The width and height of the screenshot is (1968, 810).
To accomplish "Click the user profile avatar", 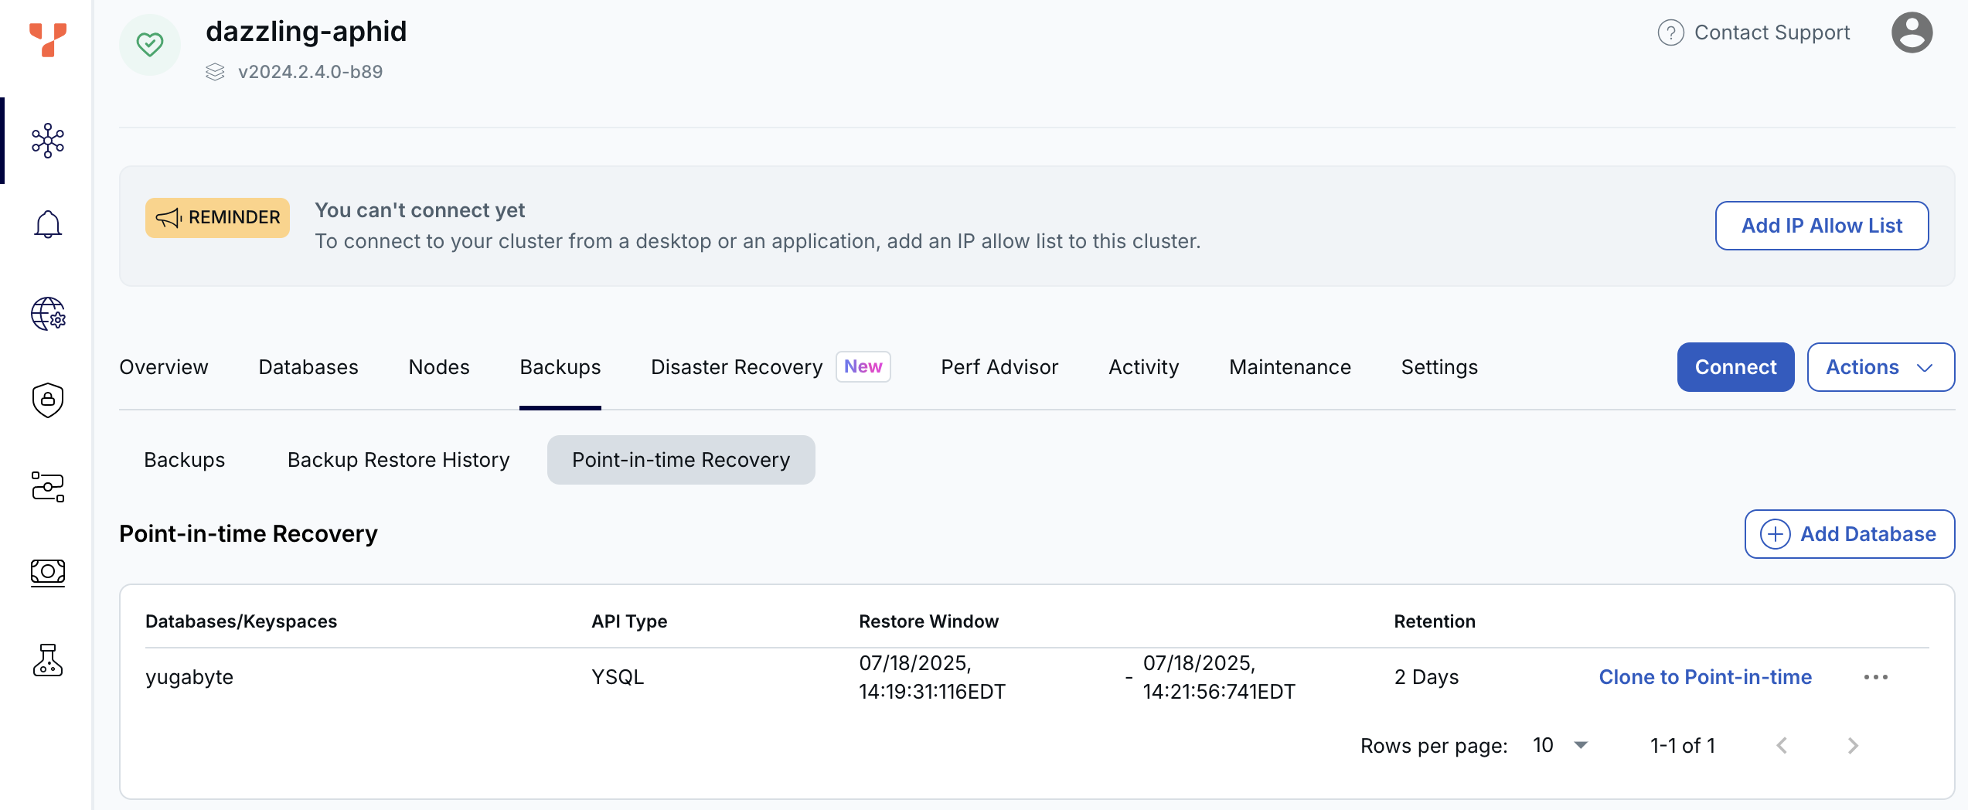I will coord(1912,32).
